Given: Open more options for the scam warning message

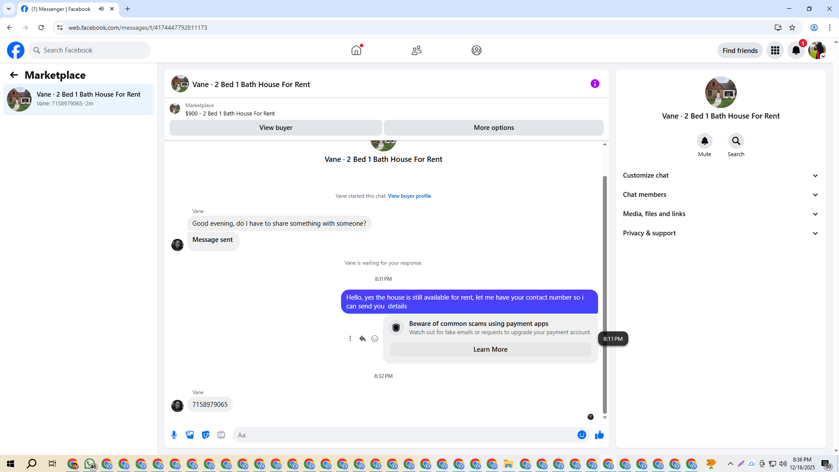Looking at the screenshot, I should (x=350, y=339).
